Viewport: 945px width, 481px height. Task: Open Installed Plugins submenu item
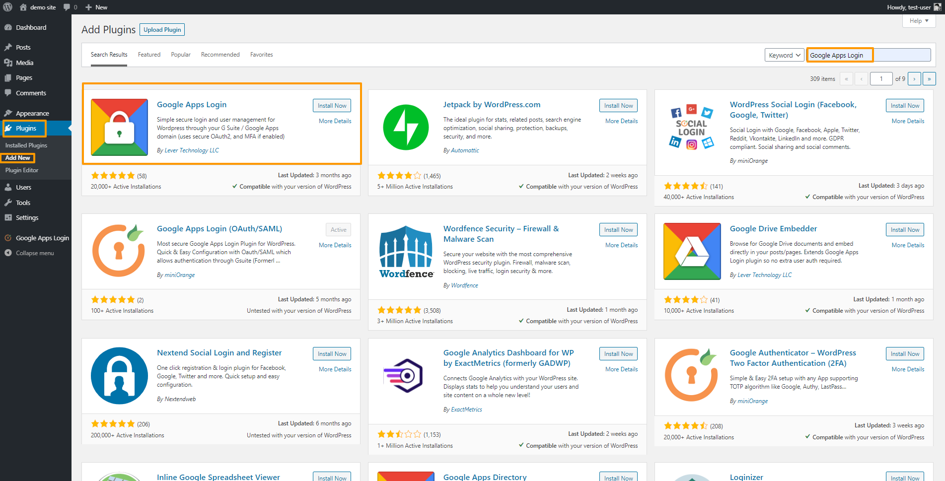(x=26, y=145)
